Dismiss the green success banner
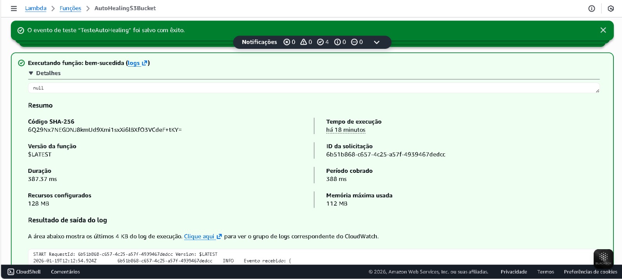 [x=603, y=30]
